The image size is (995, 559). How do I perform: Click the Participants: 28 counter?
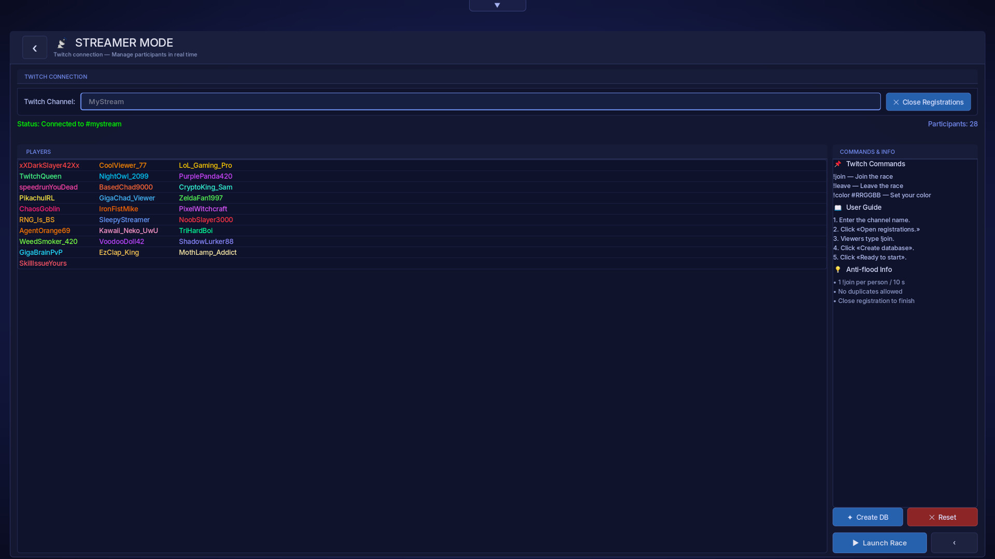click(x=953, y=124)
